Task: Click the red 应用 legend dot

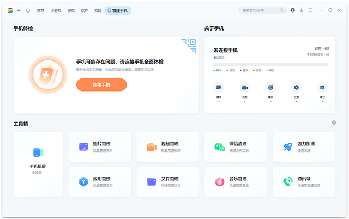Action: point(254,70)
